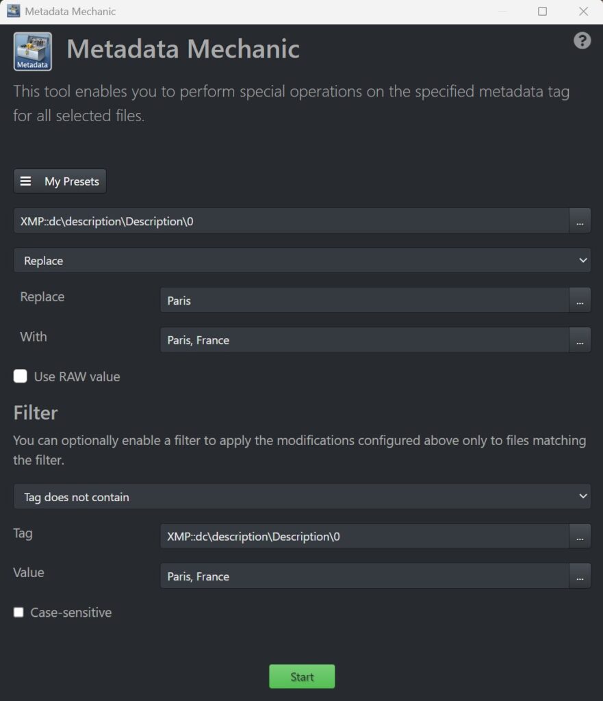This screenshot has width=603, height=701.
Task: Click the ellipsis beside the filter Tag field
Action: pos(580,536)
